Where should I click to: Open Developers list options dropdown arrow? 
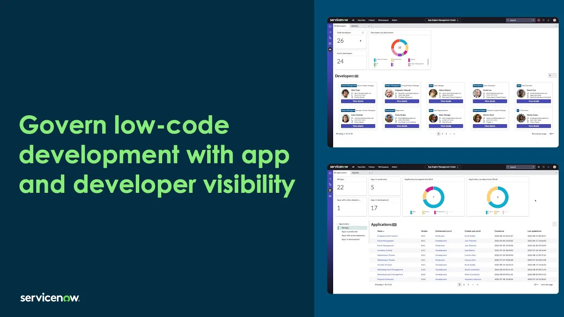point(555,76)
